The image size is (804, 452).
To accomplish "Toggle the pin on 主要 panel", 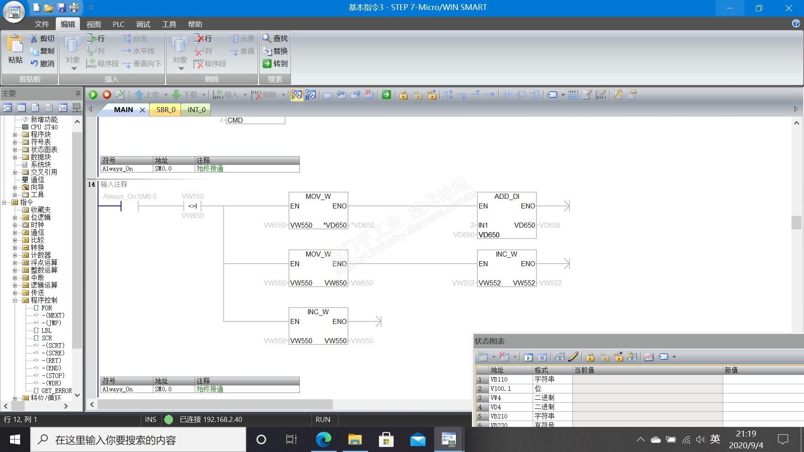I will (x=77, y=93).
